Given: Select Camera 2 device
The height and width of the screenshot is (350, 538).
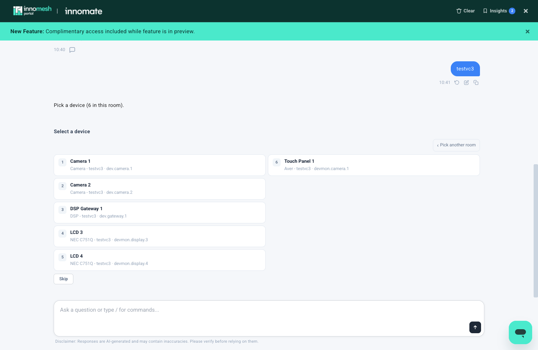Looking at the screenshot, I should (x=160, y=189).
